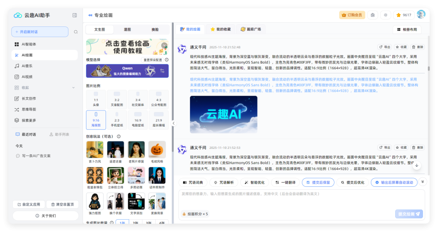The image size is (438, 232).
Task: Open the theme toggle sun icon
Action: pyautogui.click(x=385, y=15)
